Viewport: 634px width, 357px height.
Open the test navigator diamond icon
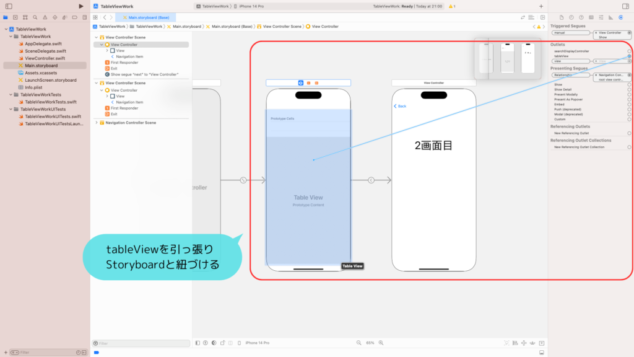(55, 17)
